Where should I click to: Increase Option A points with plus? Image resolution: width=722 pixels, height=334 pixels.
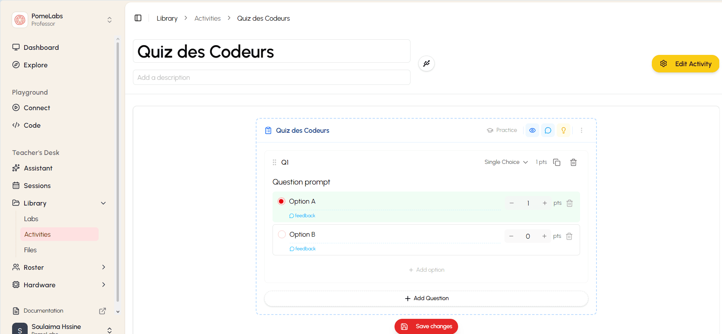click(x=545, y=203)
